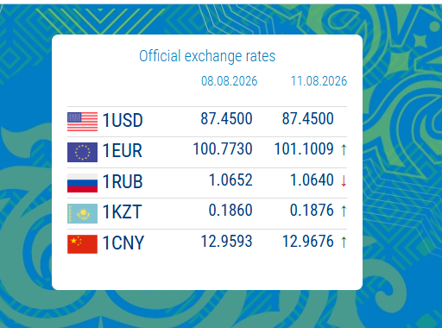This screenshot has height=328, width=442.
Task: Select the 11.08.2026 date column header
Action: coord(319,81)
